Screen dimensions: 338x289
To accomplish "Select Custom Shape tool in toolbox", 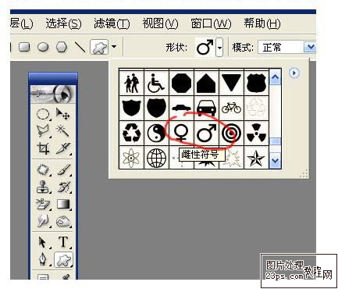I will pos(63,259).
